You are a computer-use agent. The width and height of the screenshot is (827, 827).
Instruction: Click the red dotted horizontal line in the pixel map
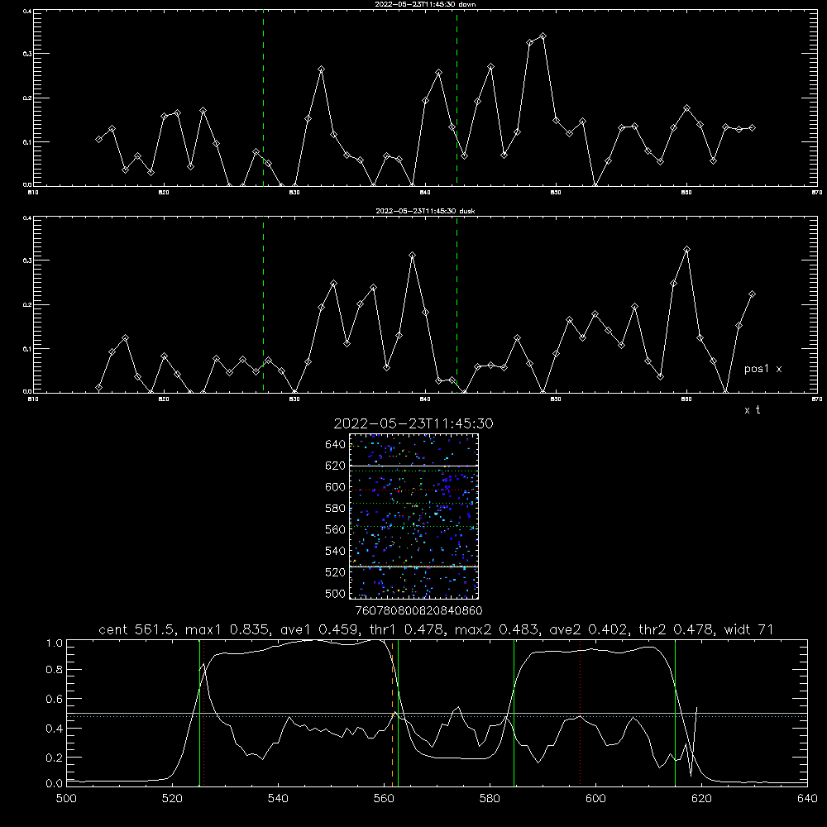pyautogui.click(x=414, y=490)
